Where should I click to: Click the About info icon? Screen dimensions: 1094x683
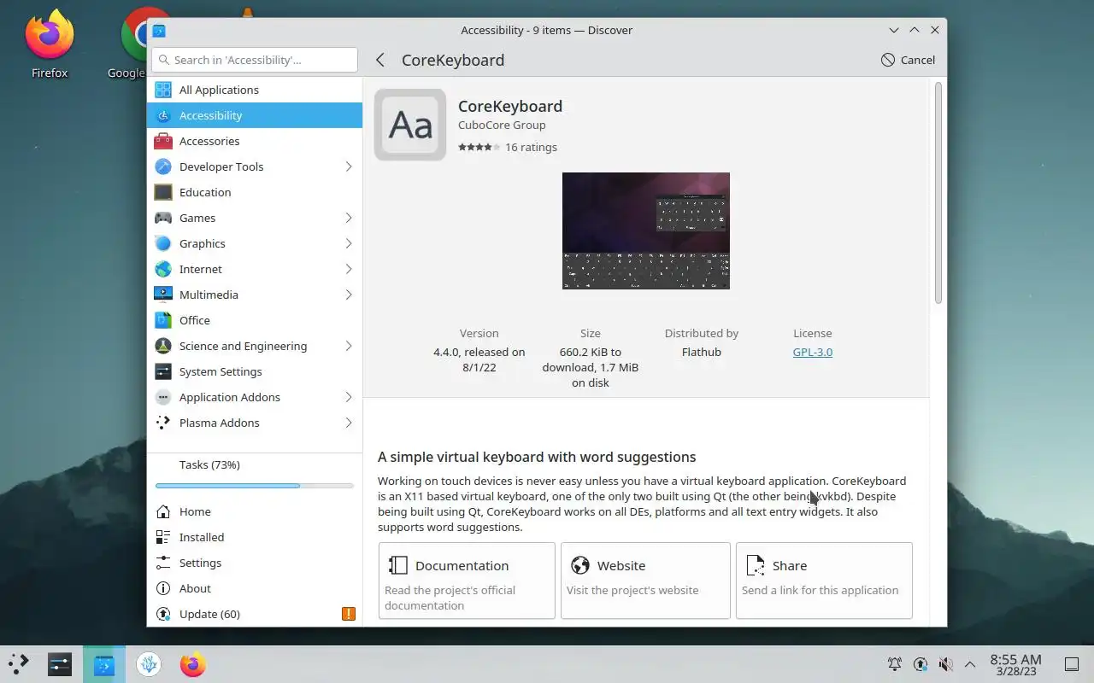162,588
